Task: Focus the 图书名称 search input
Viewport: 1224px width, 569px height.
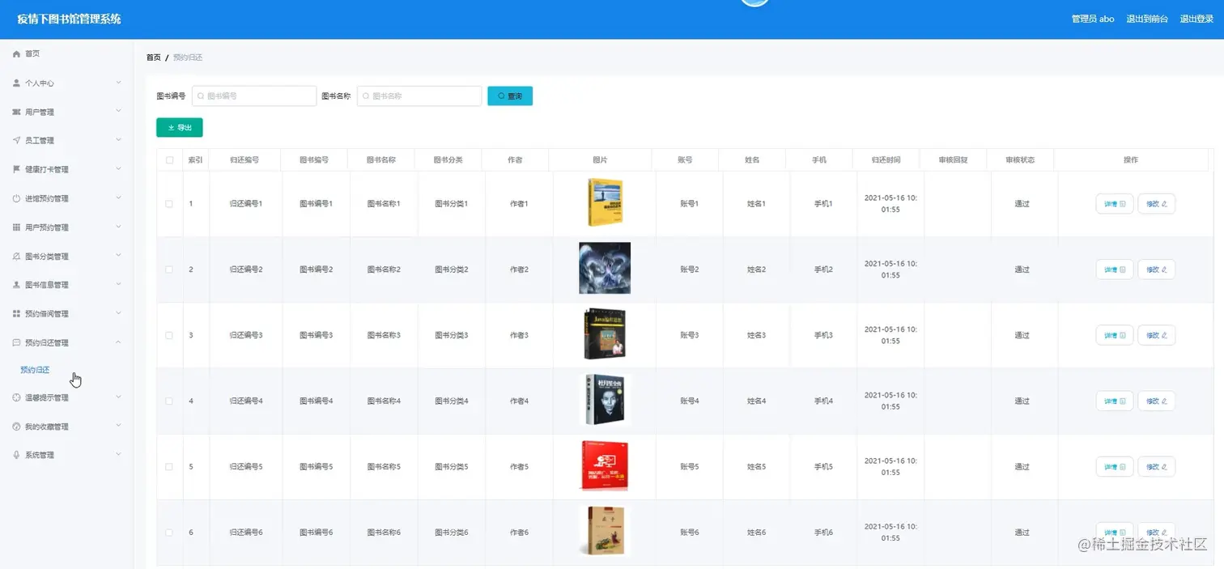Action: (x=419, y=96)
